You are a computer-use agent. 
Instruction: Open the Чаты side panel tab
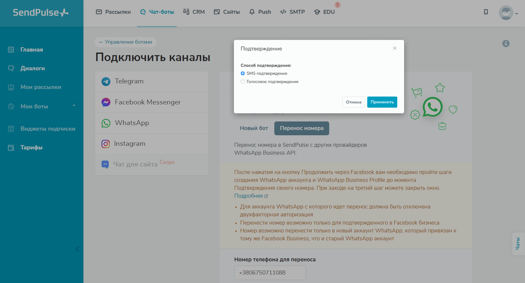(x=518, y=244)
